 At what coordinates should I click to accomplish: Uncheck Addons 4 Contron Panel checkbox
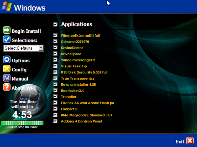coord(55,121)
